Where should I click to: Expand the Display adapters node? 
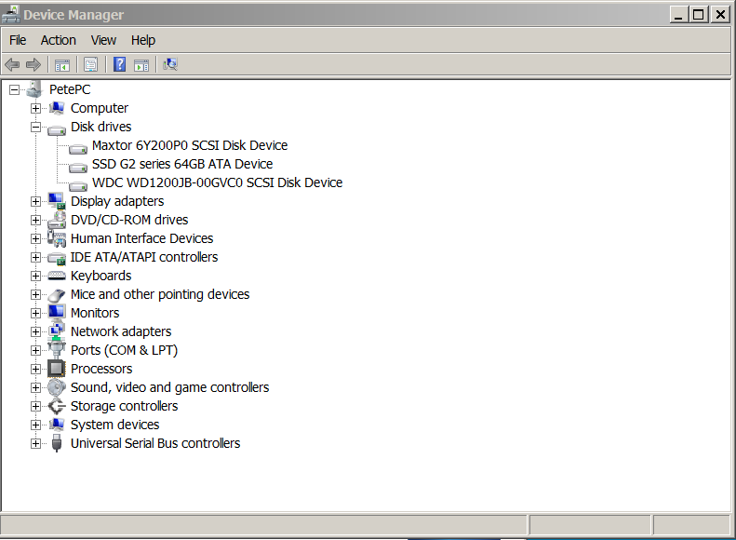(35, 201)
